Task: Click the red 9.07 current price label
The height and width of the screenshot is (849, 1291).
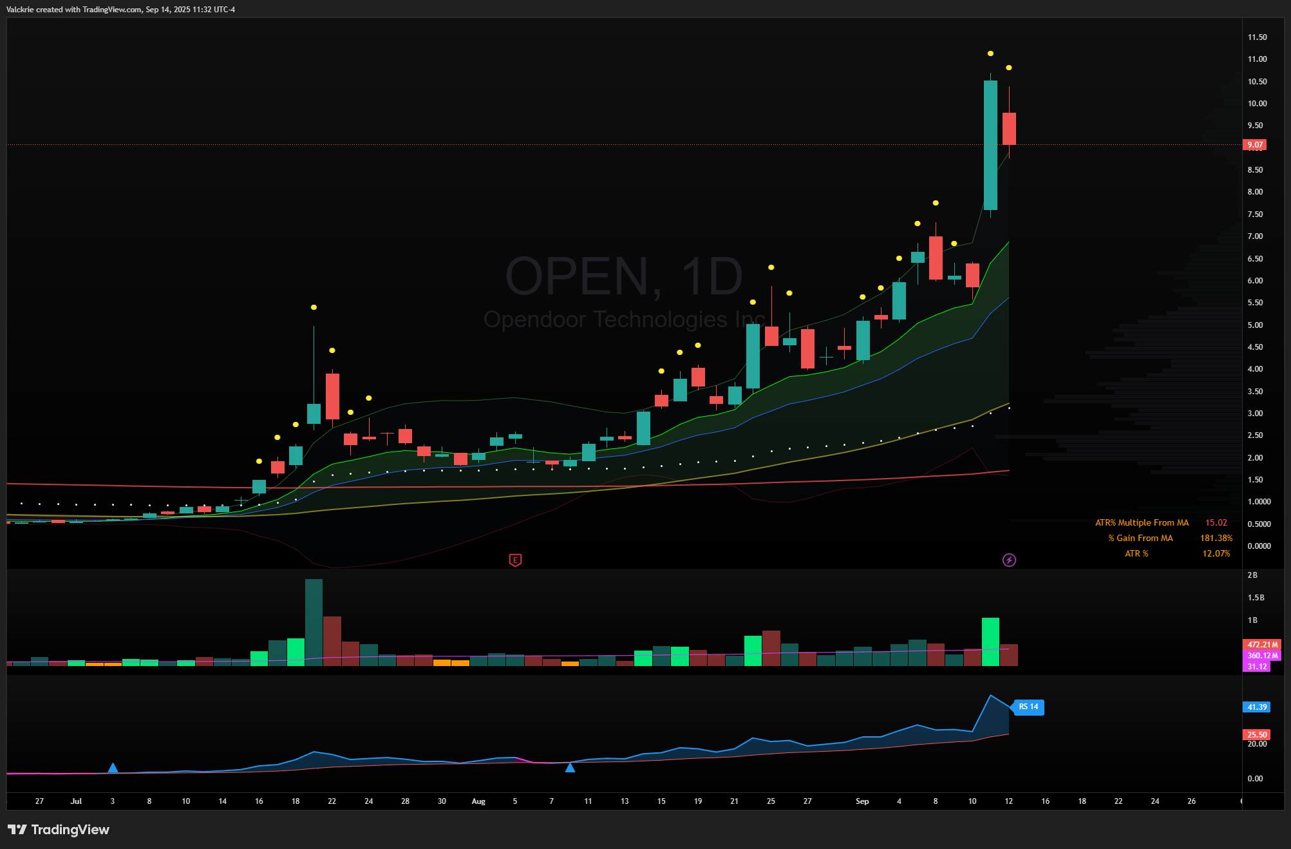Action: click(1254, 145)
